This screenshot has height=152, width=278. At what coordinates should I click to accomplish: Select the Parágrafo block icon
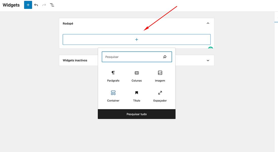(x=113, y=73)
